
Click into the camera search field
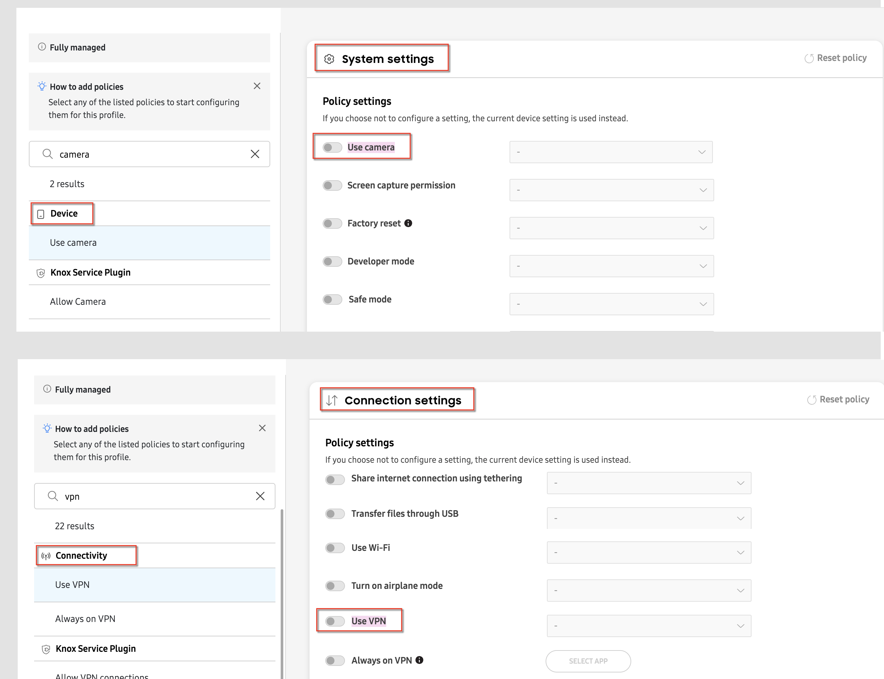click(x=149, y=154)
